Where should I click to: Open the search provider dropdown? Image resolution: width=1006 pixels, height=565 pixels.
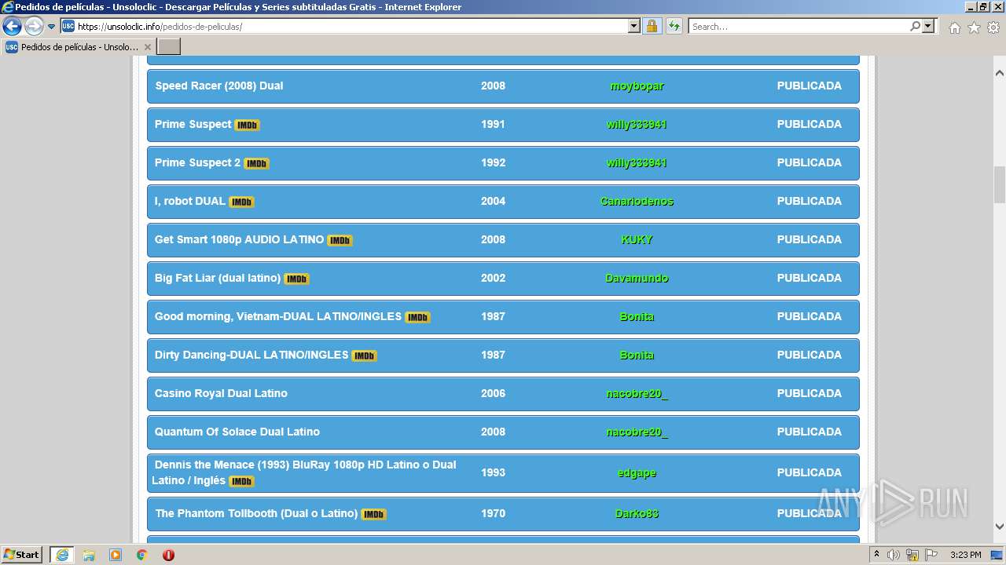coord(928,27)
